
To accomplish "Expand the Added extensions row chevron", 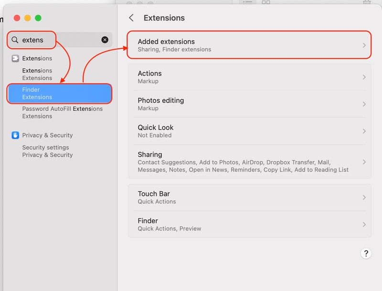I will click(x=364, y=44).
